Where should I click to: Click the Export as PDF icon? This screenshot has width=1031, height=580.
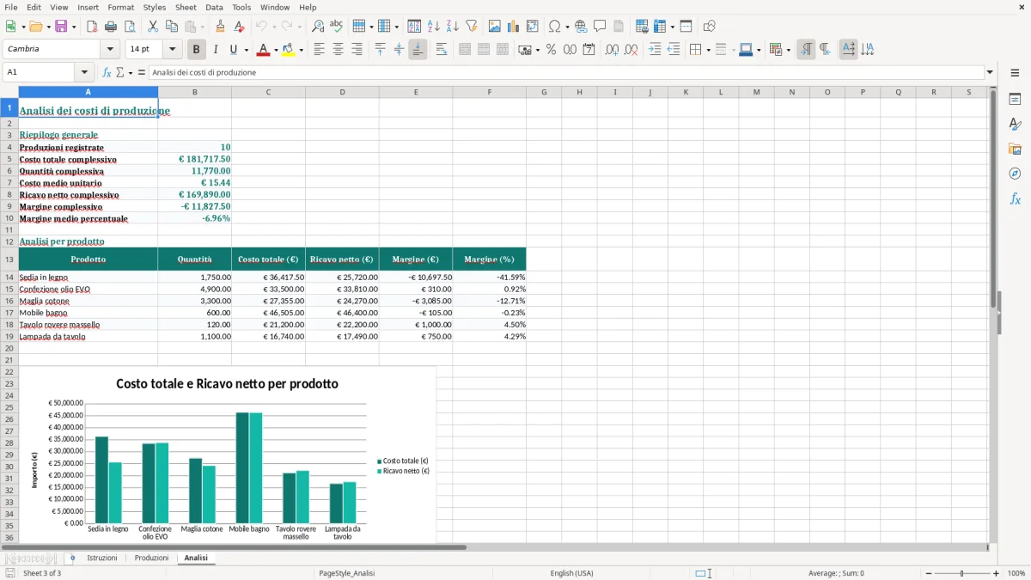click(x=92, y=27)
